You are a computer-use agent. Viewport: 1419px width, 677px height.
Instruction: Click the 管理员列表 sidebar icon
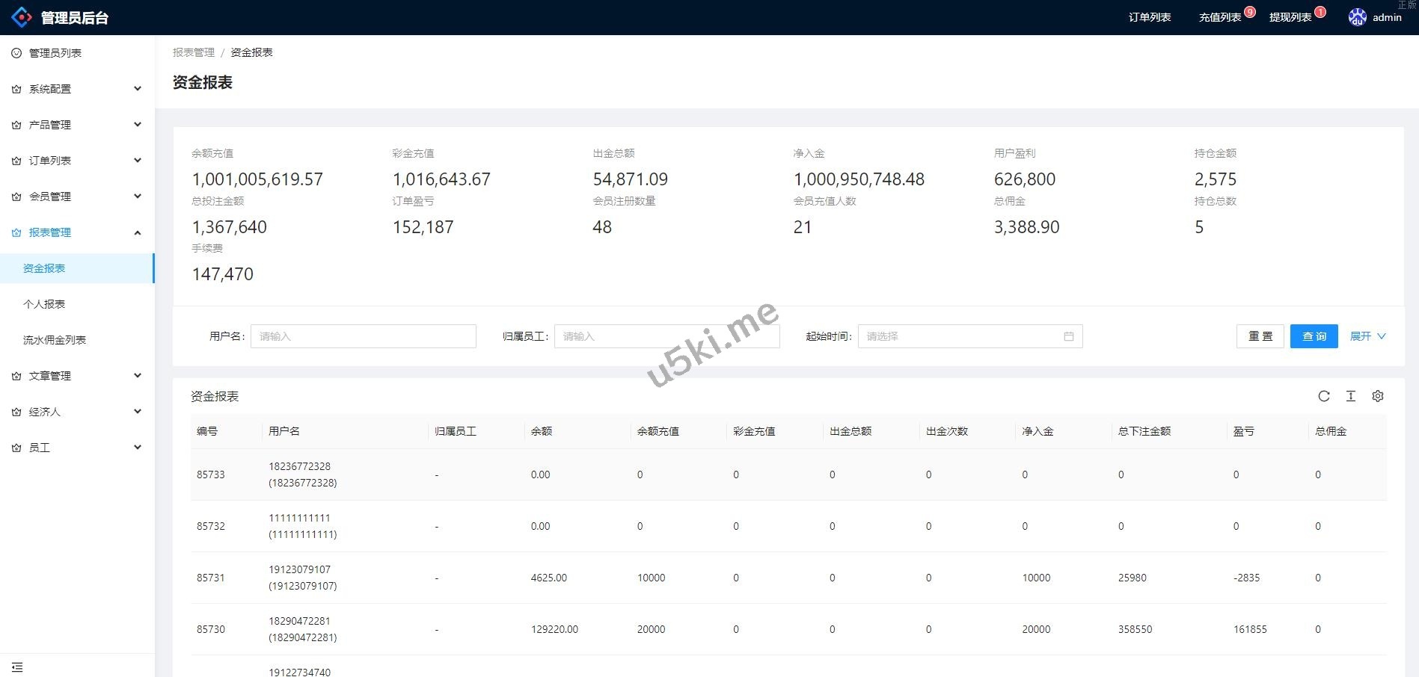tap(16, 53)
